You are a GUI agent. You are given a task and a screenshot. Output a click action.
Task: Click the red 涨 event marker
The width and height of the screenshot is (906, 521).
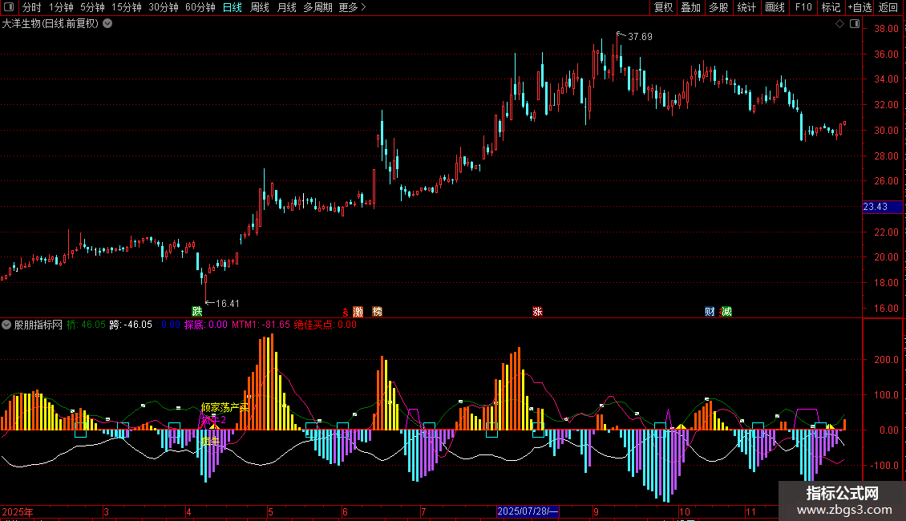point(537,311)
